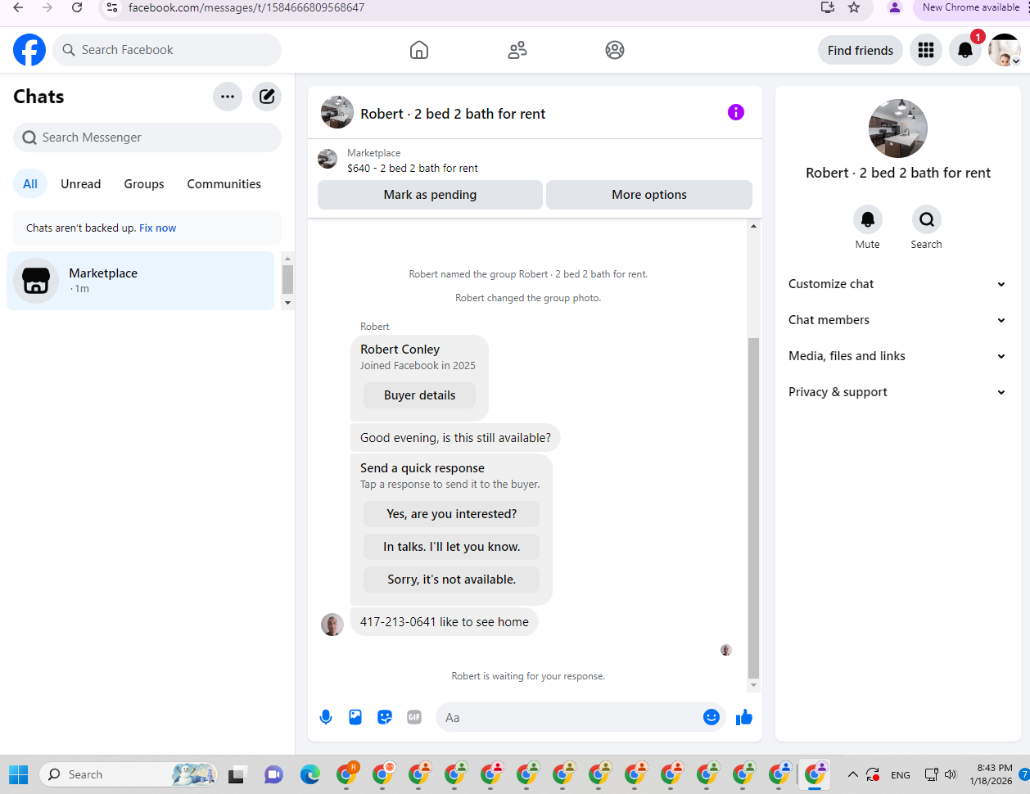This screenshot has height=794, width=1030.
Task: Focus the Search Messenger field
Action: (147, 138)
